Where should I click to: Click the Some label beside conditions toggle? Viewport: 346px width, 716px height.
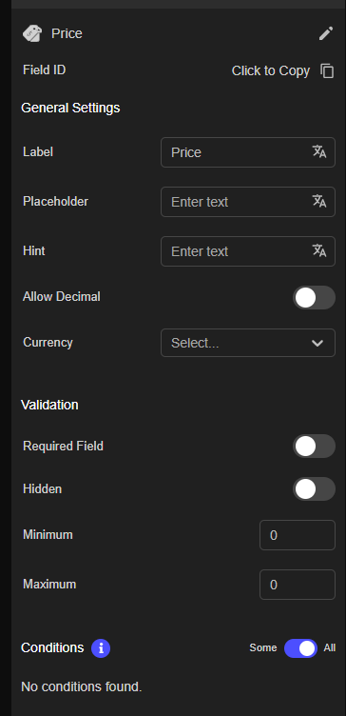pos(263,648)
